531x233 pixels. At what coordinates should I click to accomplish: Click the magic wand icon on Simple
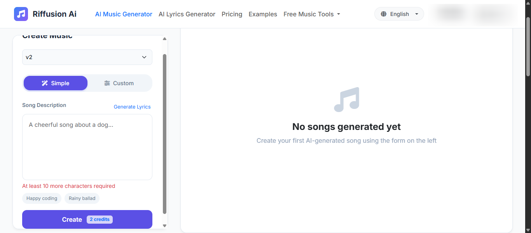(x=45, y=83)
